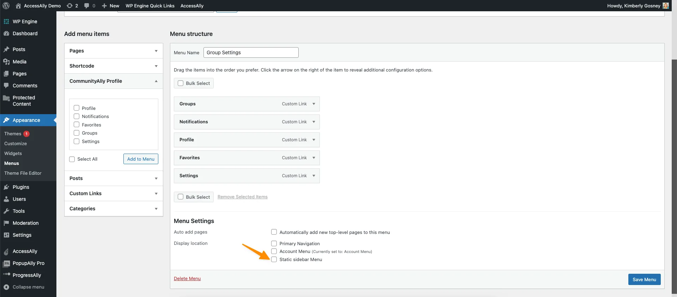Click the Dashboard gauge icon
The width and height of the screenshot is (677, 297).
coord(6,33)
